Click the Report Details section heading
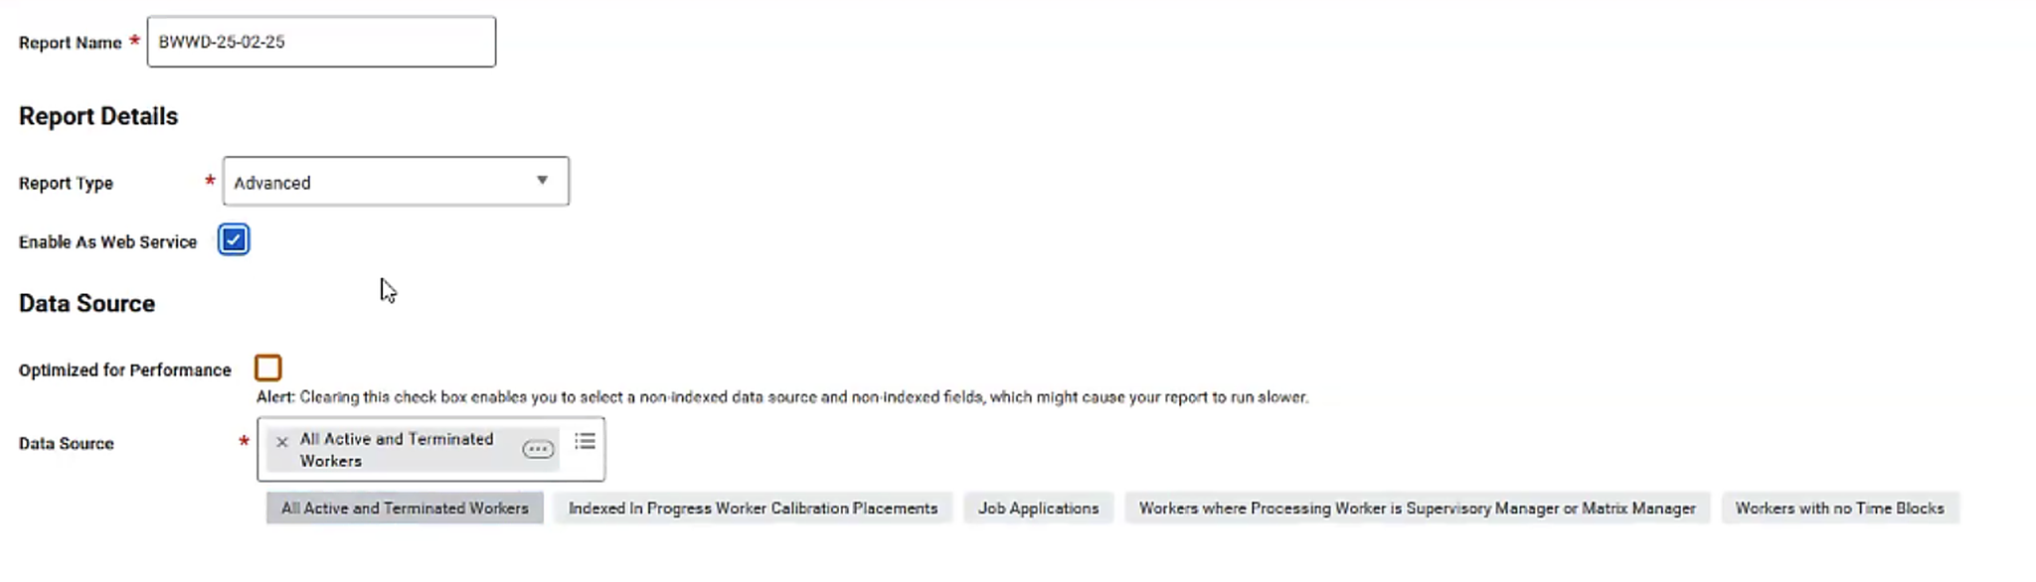Screen dimensions: 2036x582 (98, 116)
